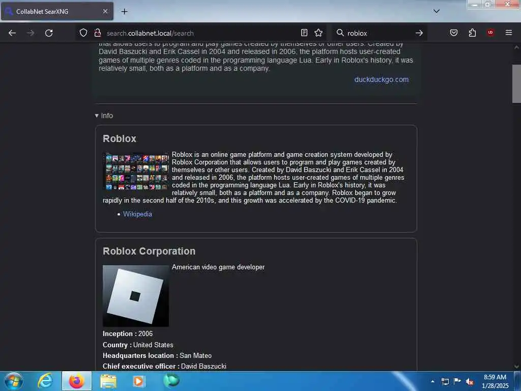Click the 'Country : United States' line
The height and width of the screenshot is (391, 521).
[x=138, y=345]
